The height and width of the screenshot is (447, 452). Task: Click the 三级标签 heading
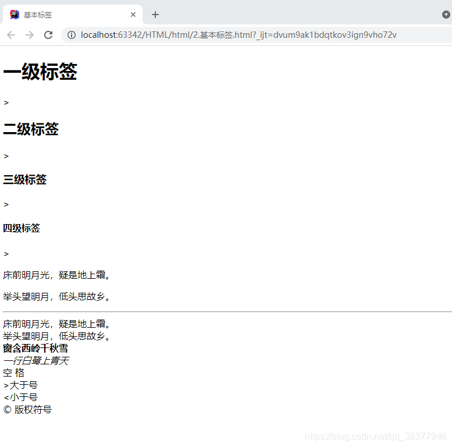tap(24, 179)
